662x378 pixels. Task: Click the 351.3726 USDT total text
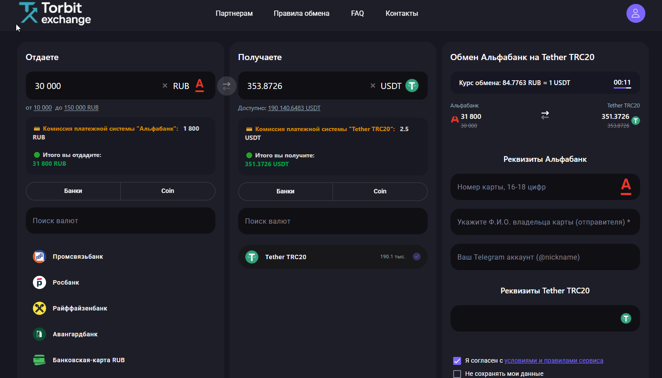pos(267,164)
